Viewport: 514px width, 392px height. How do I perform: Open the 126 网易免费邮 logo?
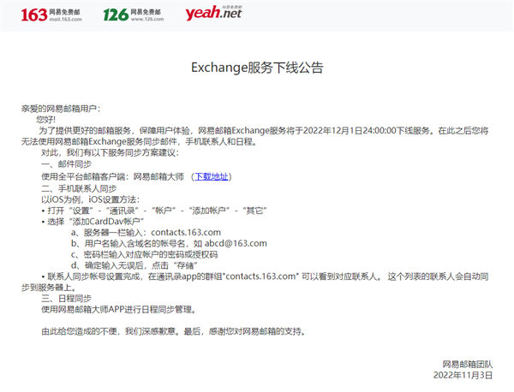point(134,15)
